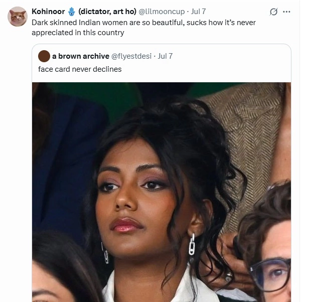Open Kohinoor's profile via display name
The width and height of the screenshot is (309, 302).
48,12
